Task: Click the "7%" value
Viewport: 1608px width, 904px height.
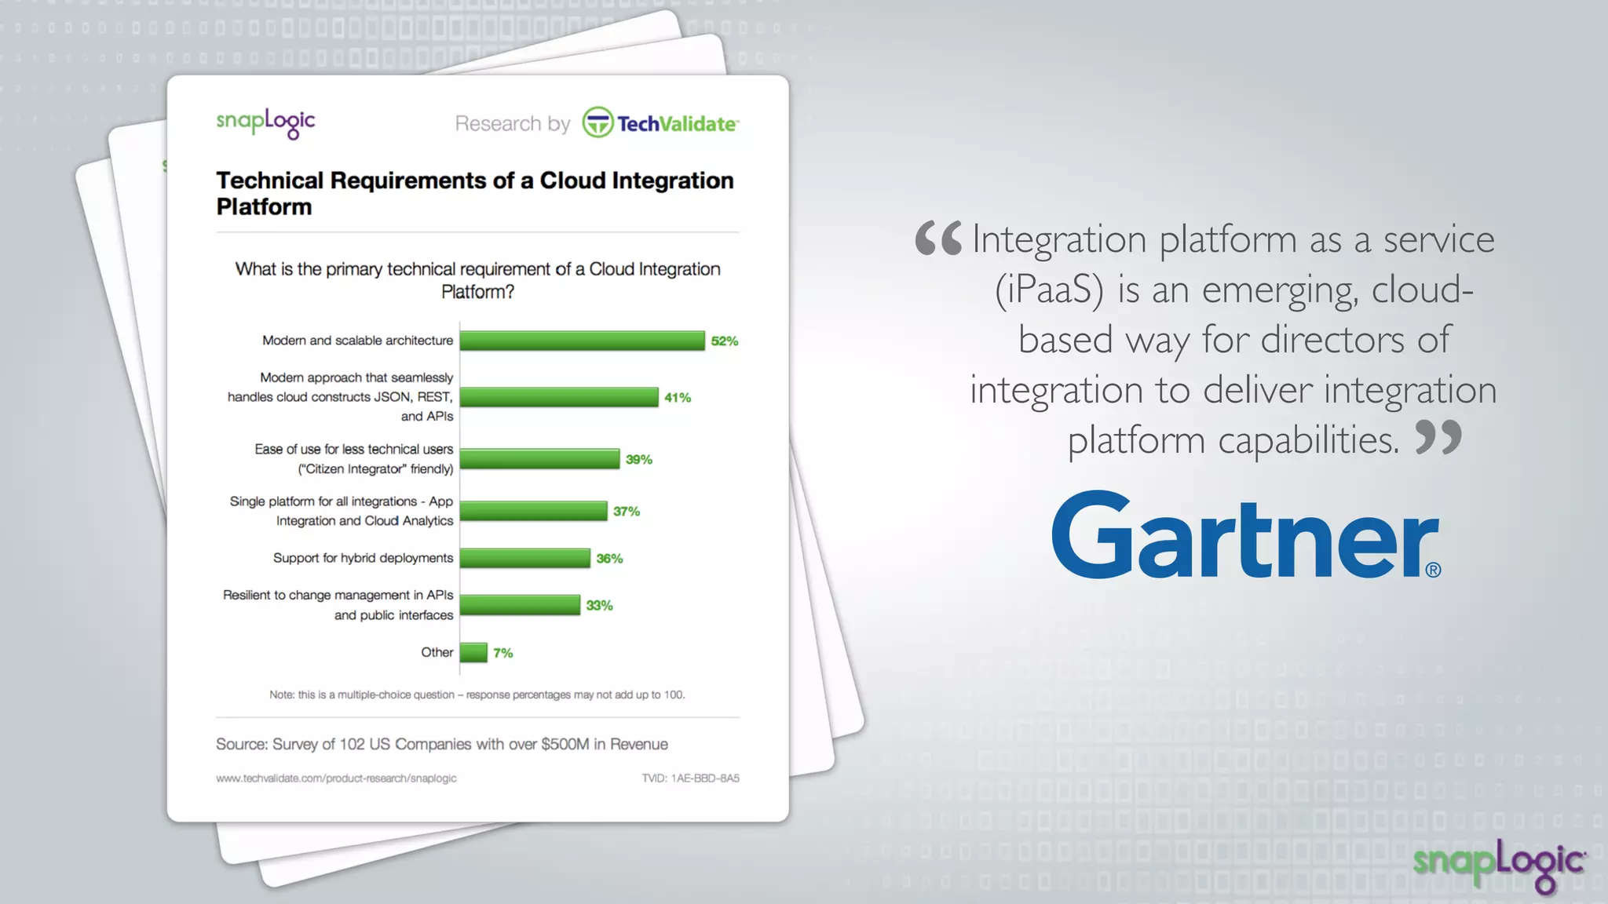Action: pyautogui.click(x=503, y=653)
